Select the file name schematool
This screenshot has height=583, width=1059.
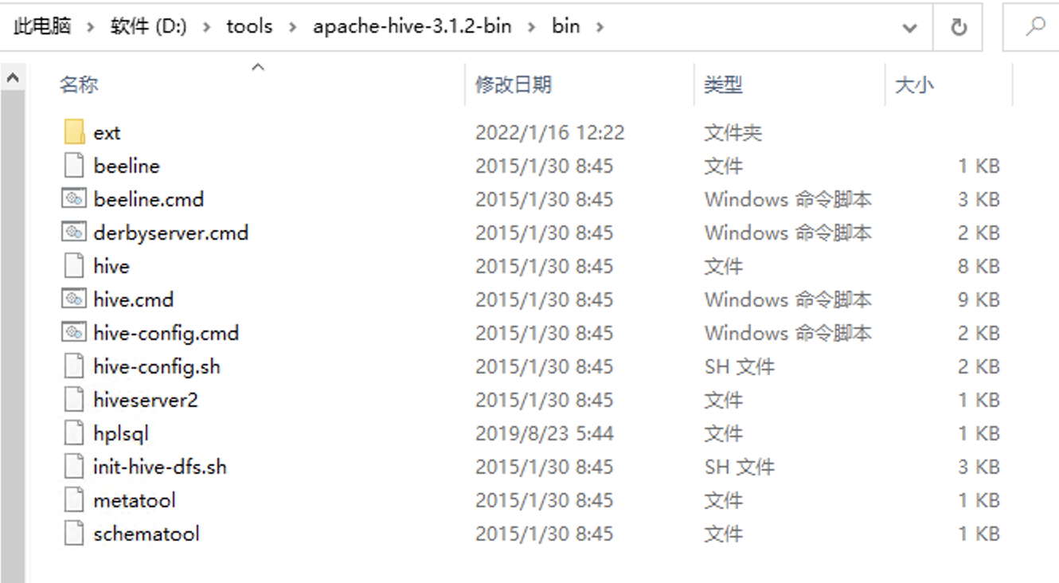(146, 534)
